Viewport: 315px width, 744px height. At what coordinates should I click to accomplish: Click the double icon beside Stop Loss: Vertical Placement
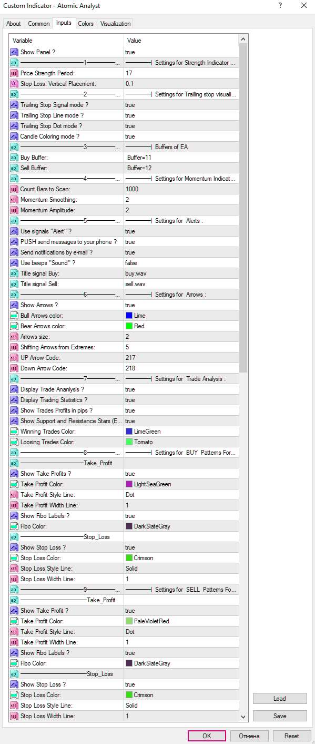(x=14, y=84)
